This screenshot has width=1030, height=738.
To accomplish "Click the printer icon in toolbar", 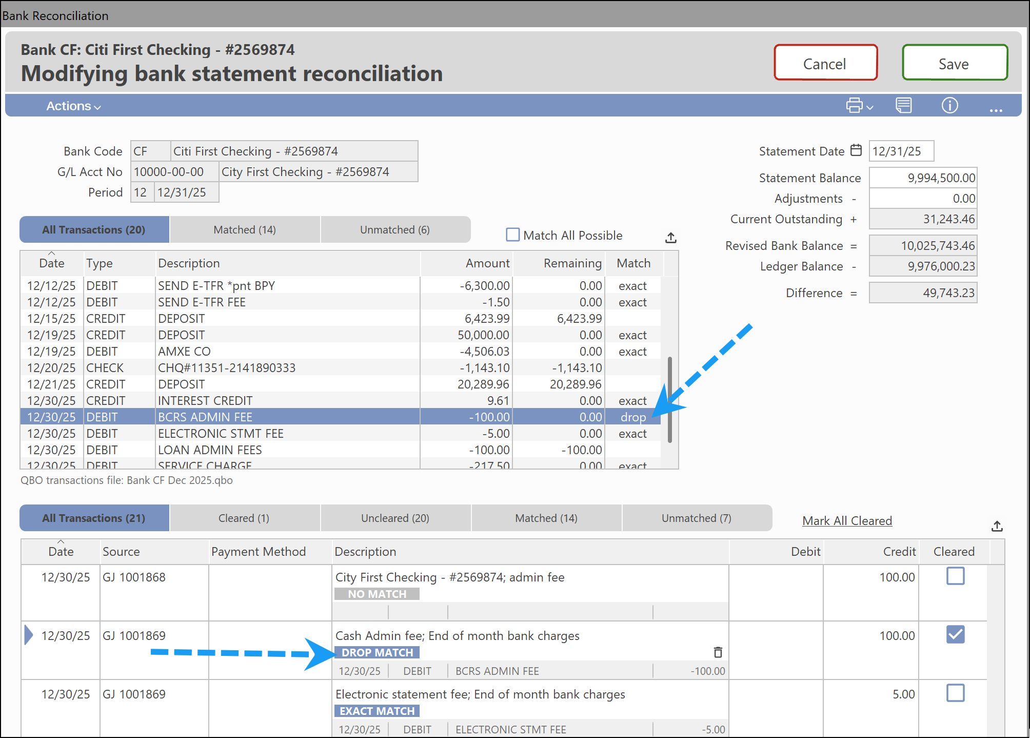I will 854,106.
